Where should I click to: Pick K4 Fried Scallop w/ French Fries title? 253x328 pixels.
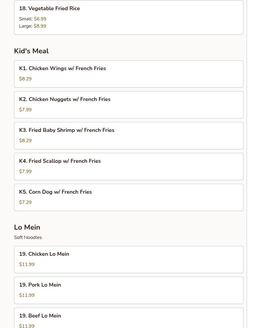click(60, 161)
